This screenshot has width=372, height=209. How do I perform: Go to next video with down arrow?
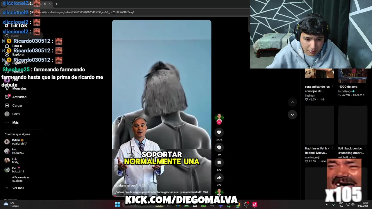tap(292, 114)
